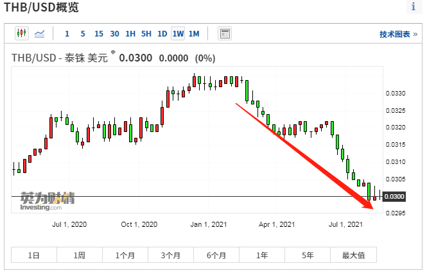Click the 0.0330 price axis label
Viewport: 427px width, 273px height.
[396, 94]
